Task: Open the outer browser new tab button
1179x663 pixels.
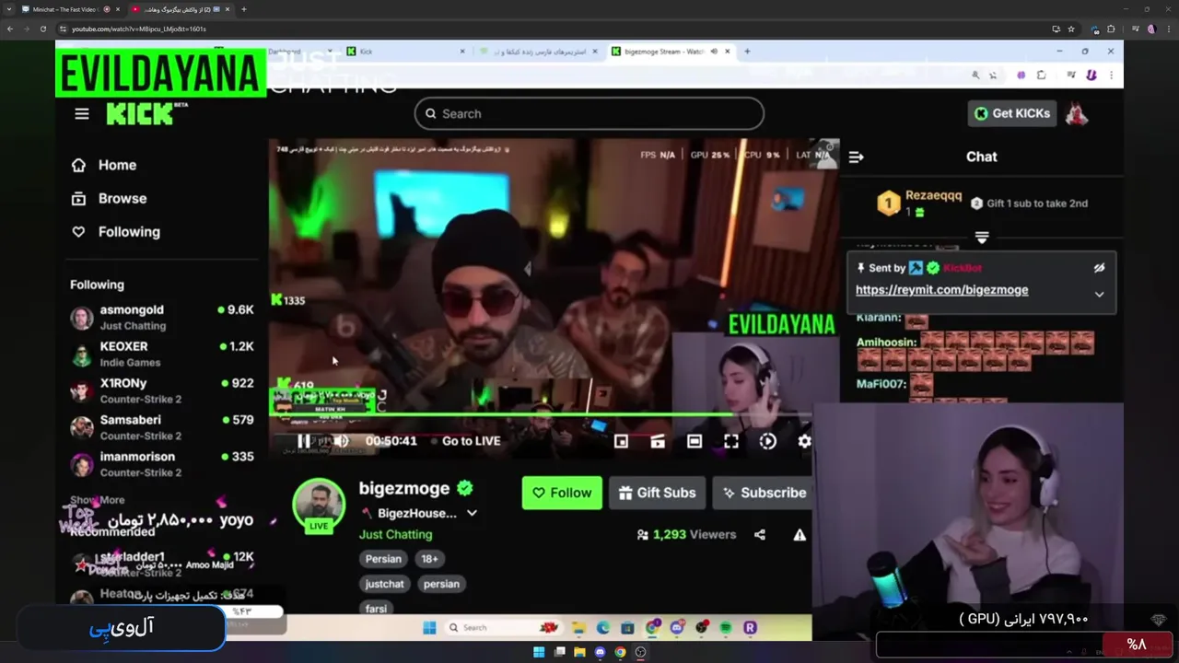Action: pyautogui.click(x=243, y=9)
